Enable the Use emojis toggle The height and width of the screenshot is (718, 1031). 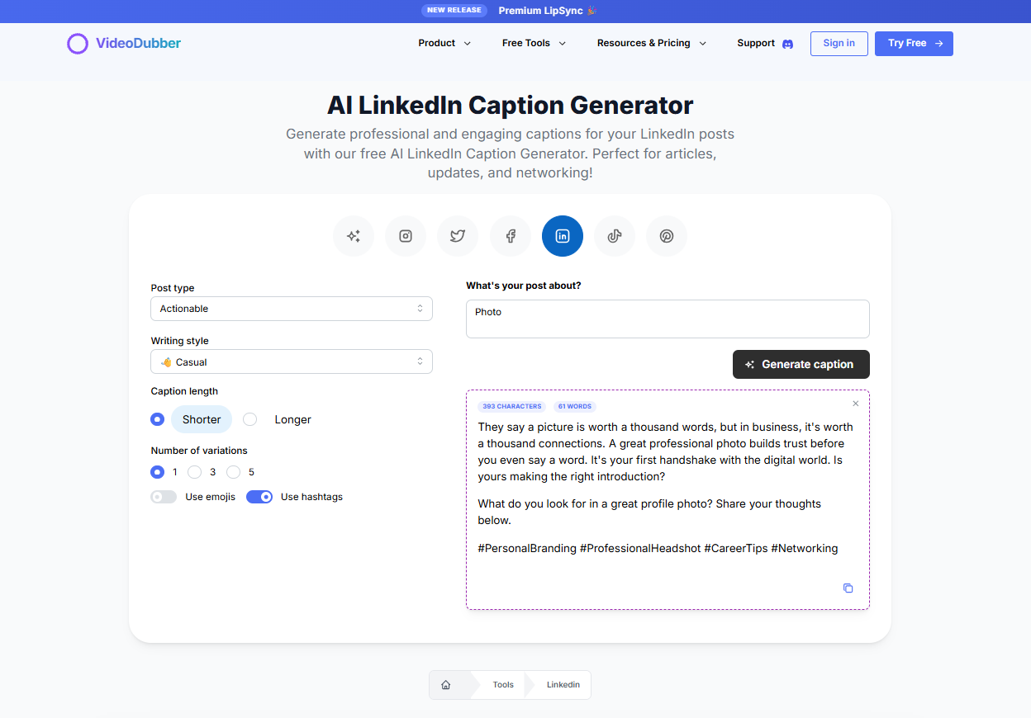164,497
